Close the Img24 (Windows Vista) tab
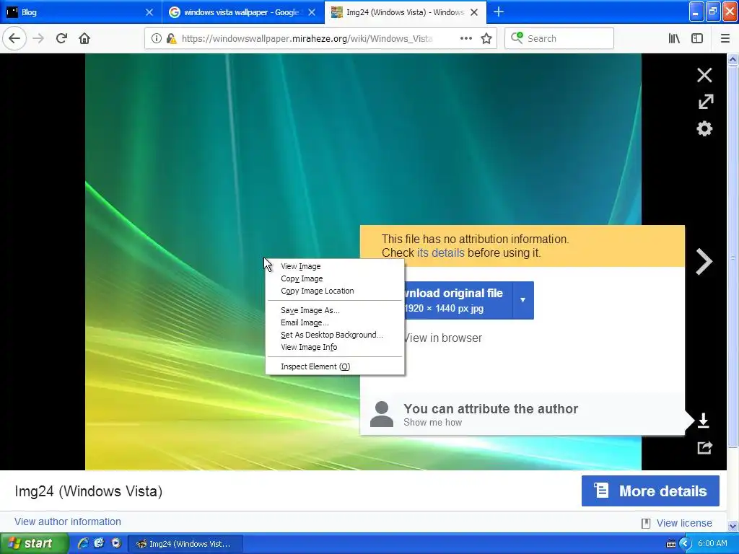Screen dimensions: 739x554 coord(474,12)
